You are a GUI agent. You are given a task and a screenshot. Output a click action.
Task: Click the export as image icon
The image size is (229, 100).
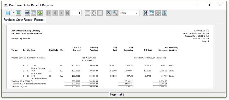click(19, 13)
